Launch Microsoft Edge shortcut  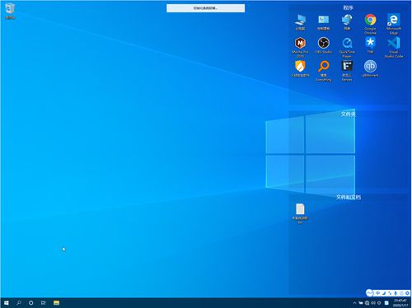pyautogui.click(x=394, y=24)
